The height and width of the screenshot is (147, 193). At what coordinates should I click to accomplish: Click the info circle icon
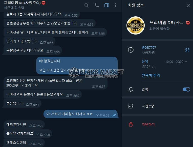coord(131,50)
